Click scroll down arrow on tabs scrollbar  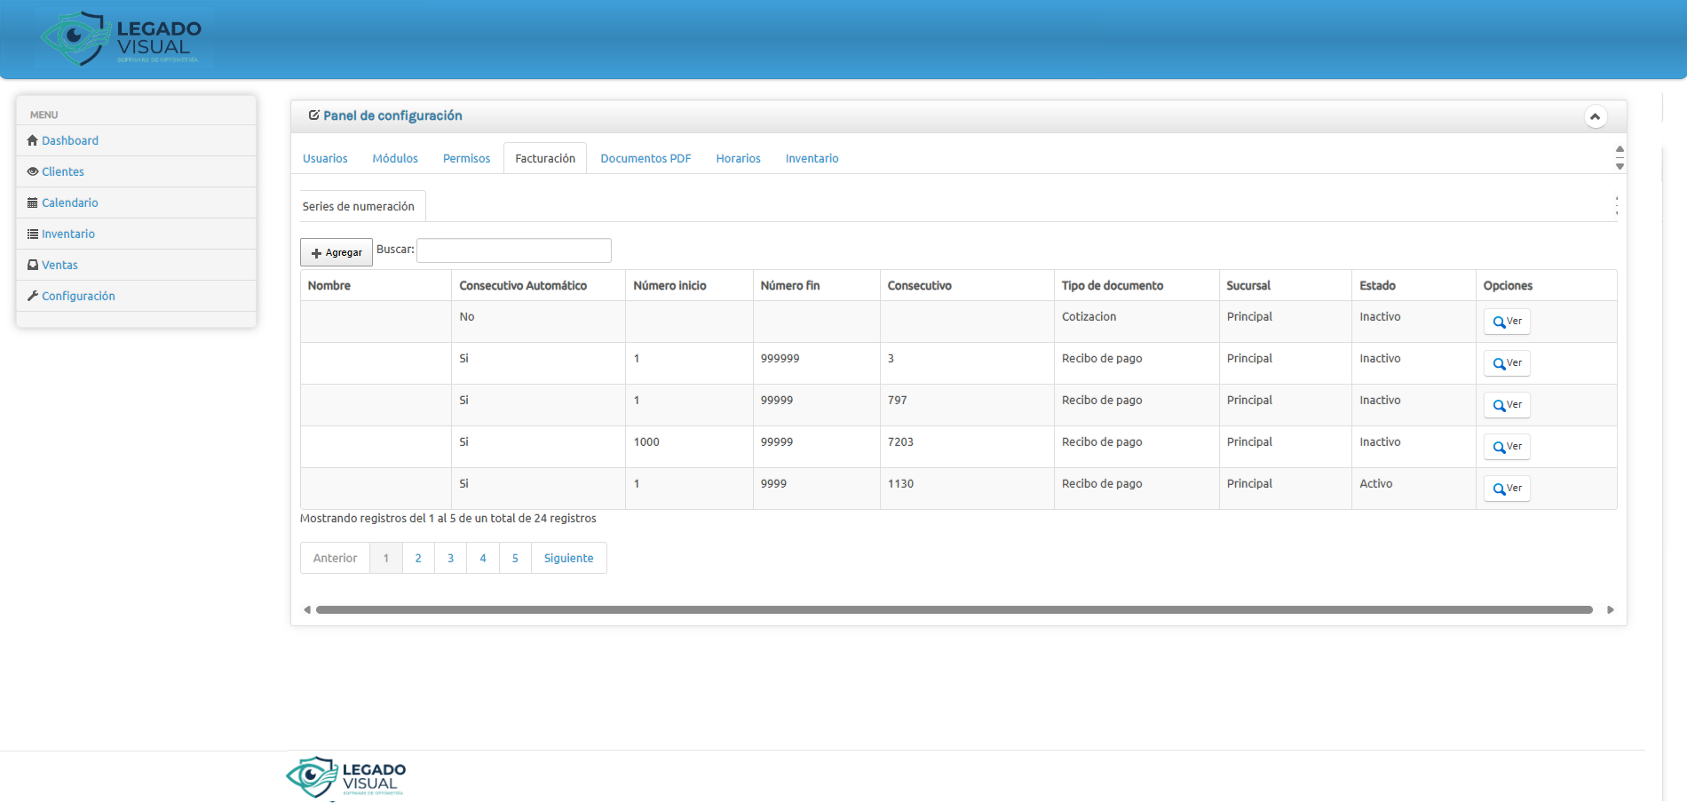[x=1620, y=167]
